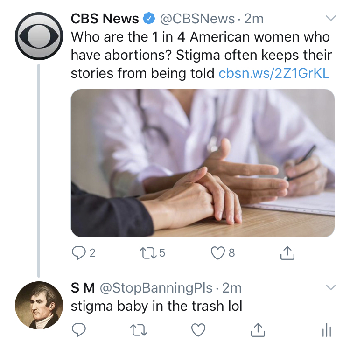View tweet activity analytics bars icon
The height and width of the screenshot is (349, 350).
tap(327, 330)
